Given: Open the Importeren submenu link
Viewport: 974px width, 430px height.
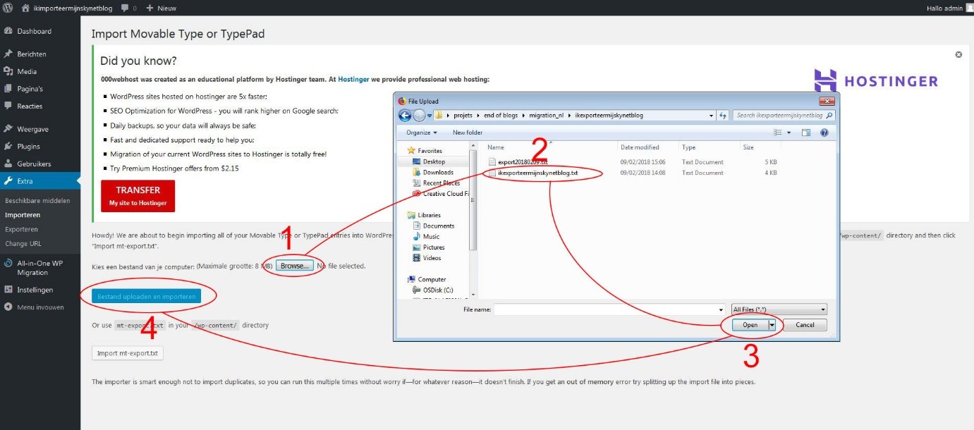Looking at the screenshot, I should (23, 215).
